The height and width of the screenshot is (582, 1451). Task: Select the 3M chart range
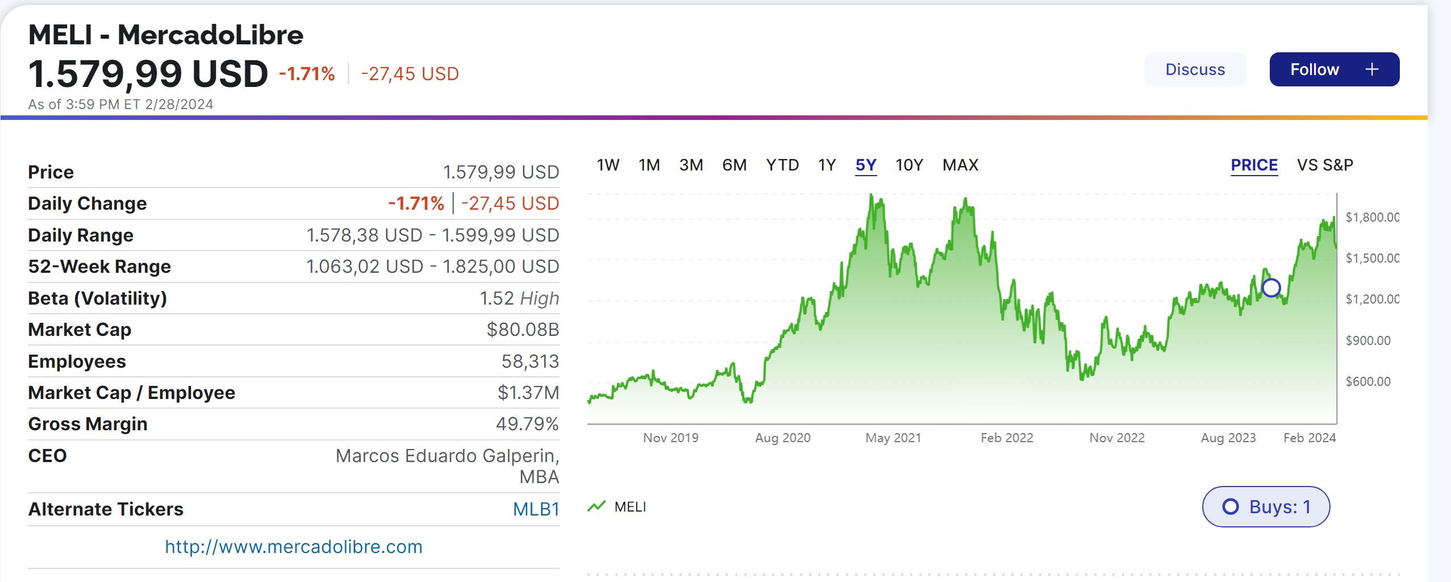[x=691, y=165]
